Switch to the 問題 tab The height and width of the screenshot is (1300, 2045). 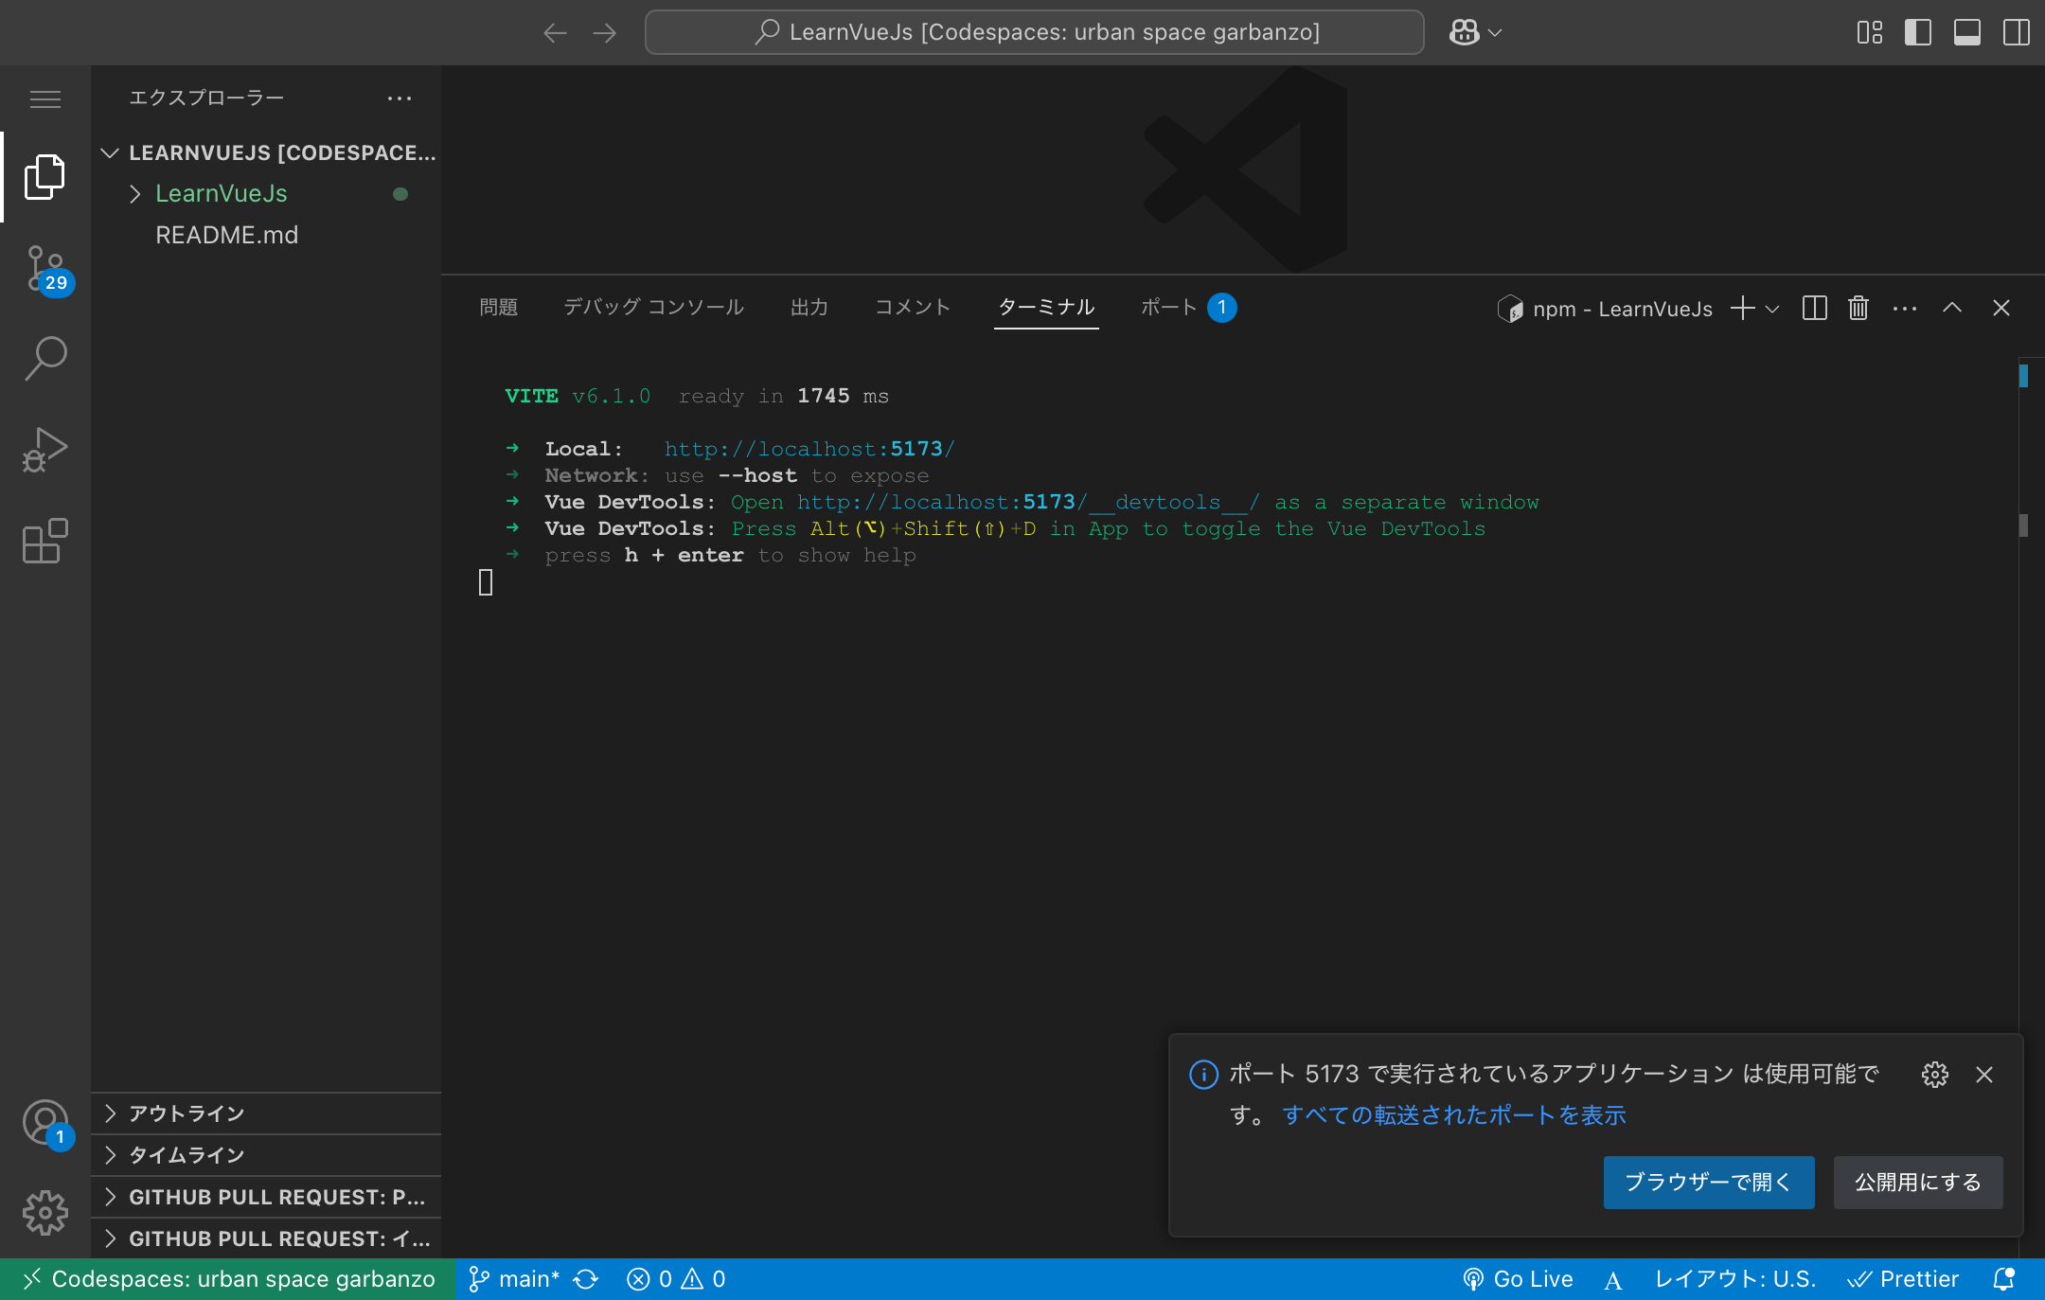pyautogui.click(x=498, y=307)
